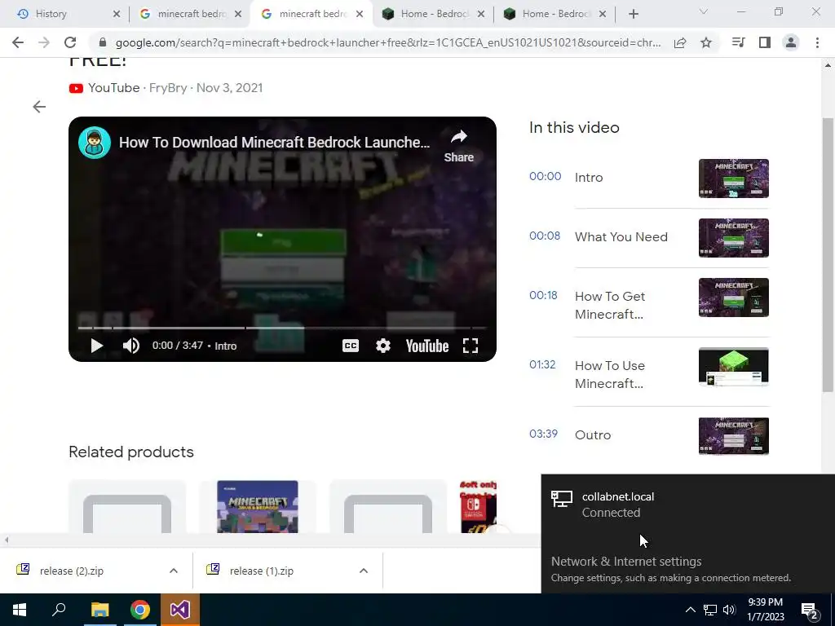This screenshot has height=626, width=835.
Task: Open Windows taskbar search
Action: [x=59, y=610]
